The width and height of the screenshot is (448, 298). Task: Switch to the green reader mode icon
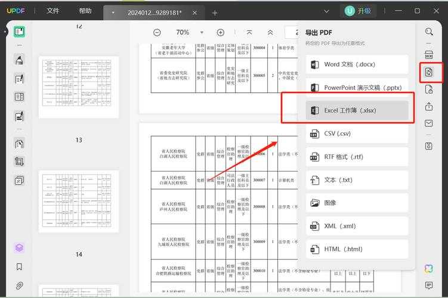19,32
